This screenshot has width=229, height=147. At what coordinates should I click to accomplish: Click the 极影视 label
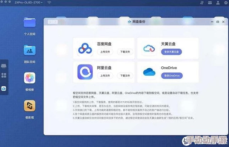pos(30,117)
